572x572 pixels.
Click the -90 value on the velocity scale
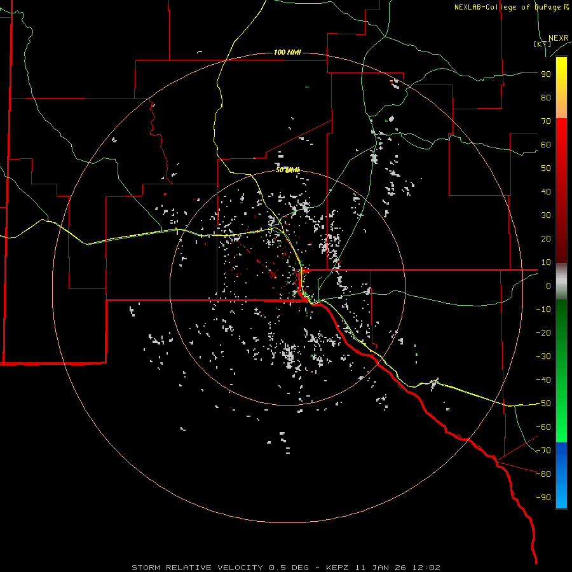(543, 498)
